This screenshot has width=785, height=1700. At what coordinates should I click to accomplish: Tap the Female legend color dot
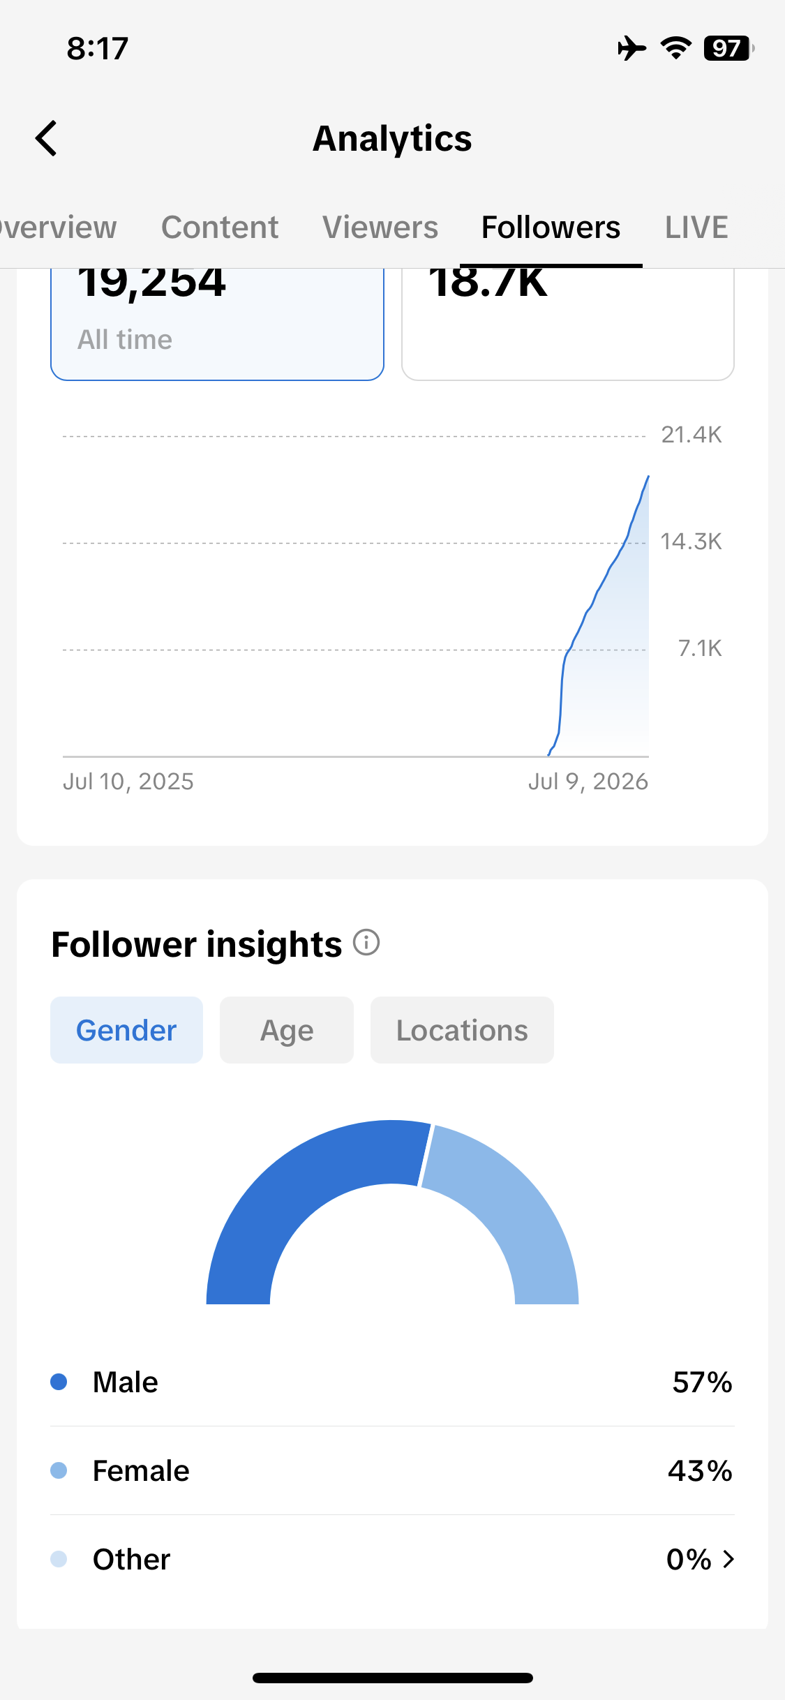pos(59,1470)
